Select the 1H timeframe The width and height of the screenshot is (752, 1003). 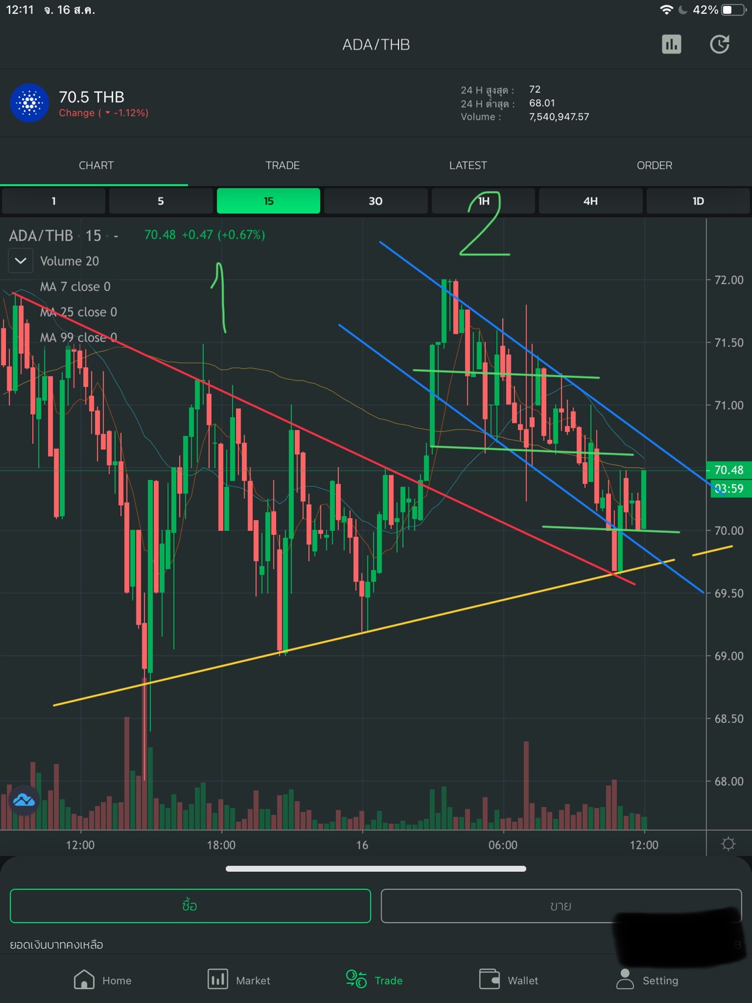(x=483, y=201)
